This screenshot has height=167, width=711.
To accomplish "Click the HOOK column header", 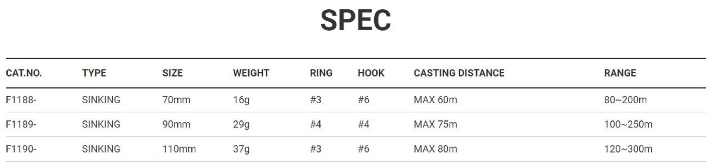I will click(x=371, y=73).
